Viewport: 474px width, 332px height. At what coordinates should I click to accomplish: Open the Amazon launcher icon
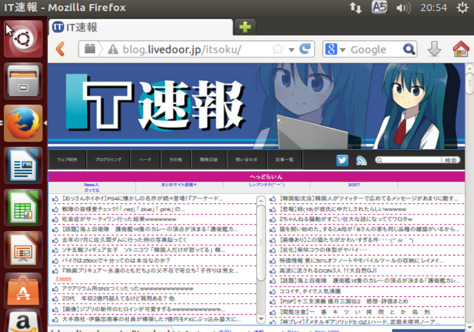click(x=23, y=323)
